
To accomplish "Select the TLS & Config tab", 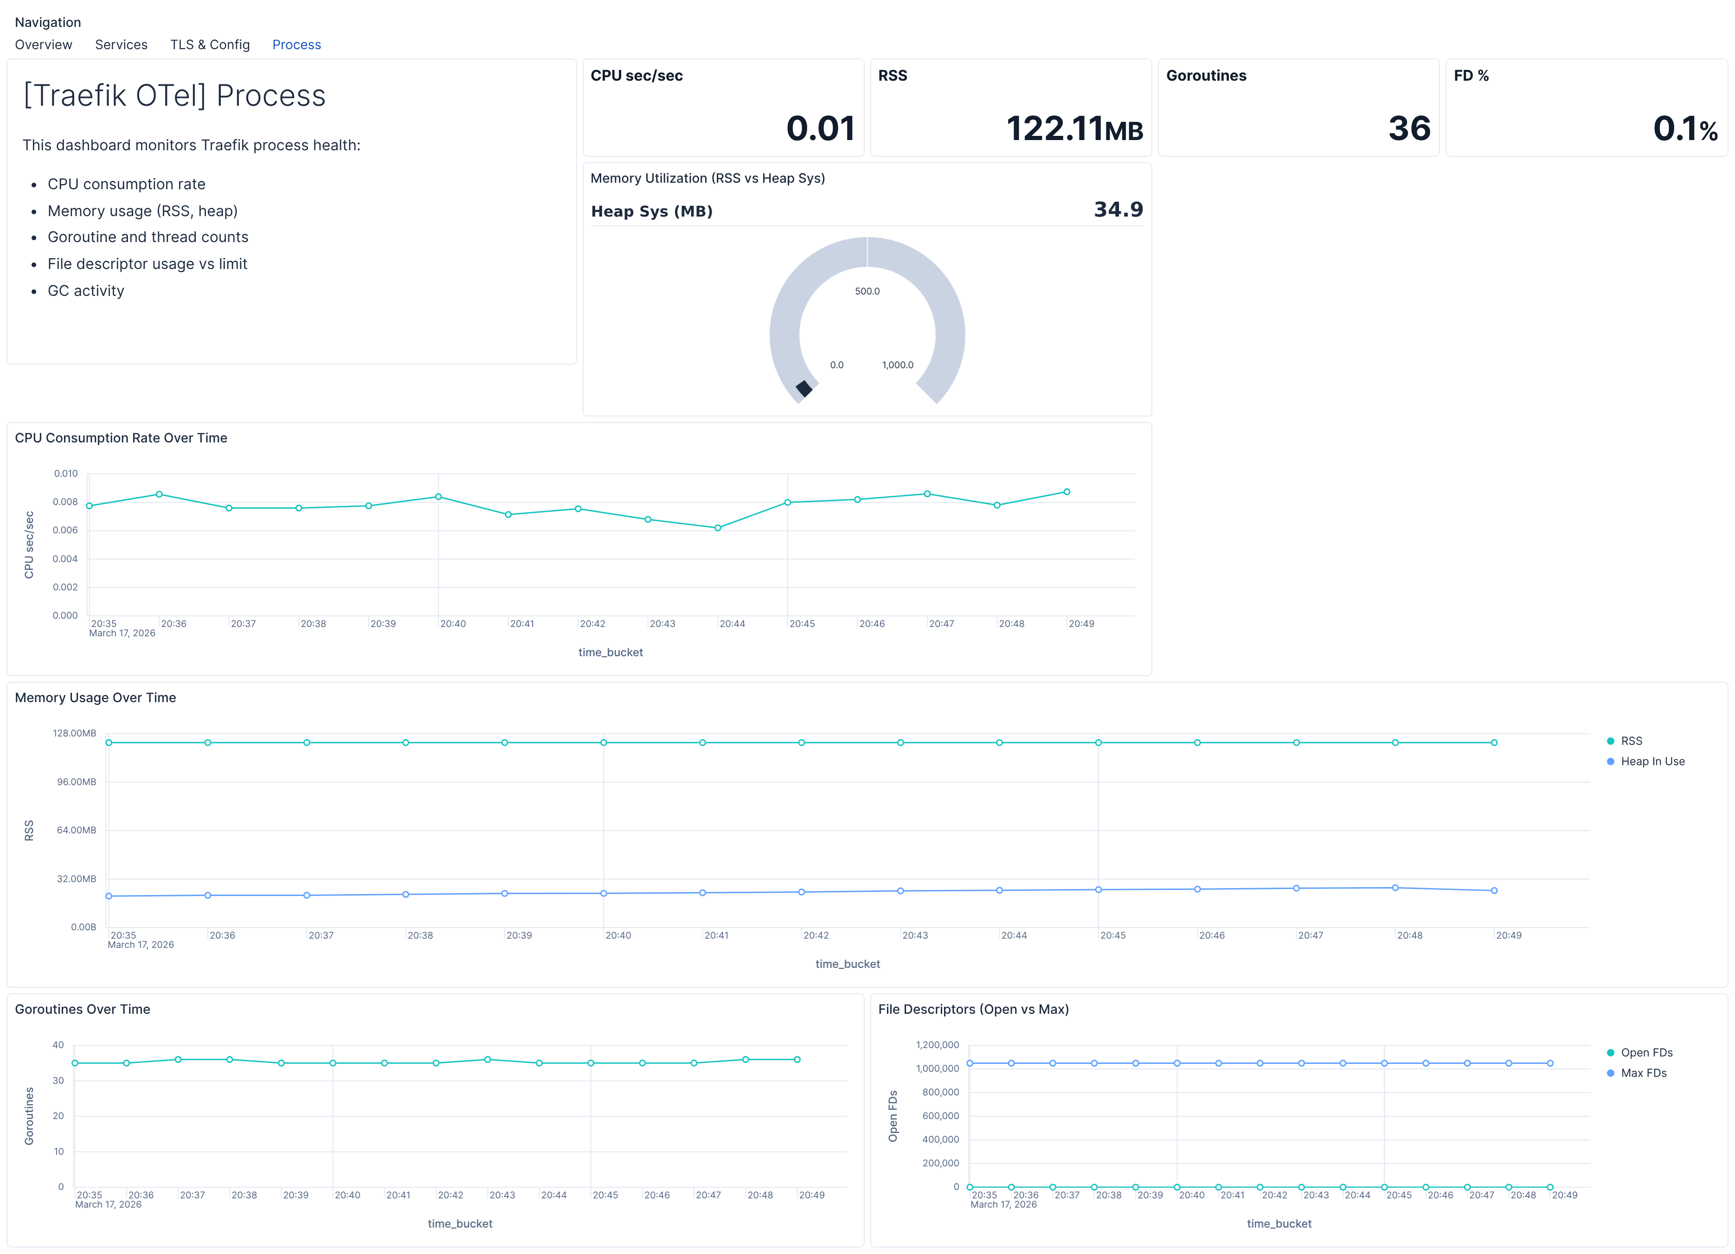I will 210,45.
